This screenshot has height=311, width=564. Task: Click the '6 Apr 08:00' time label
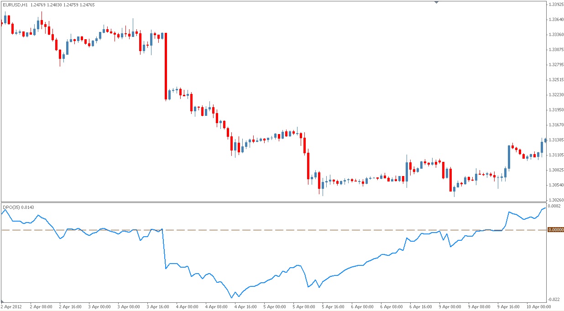coord(392,307)
